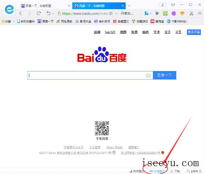Open the 游戏 bookmark with colorful icon

140,21
